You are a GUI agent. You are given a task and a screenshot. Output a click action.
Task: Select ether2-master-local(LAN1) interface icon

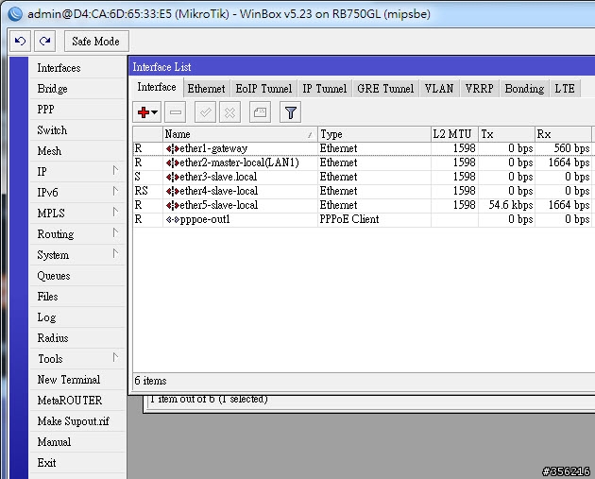(x=173, y=163)
